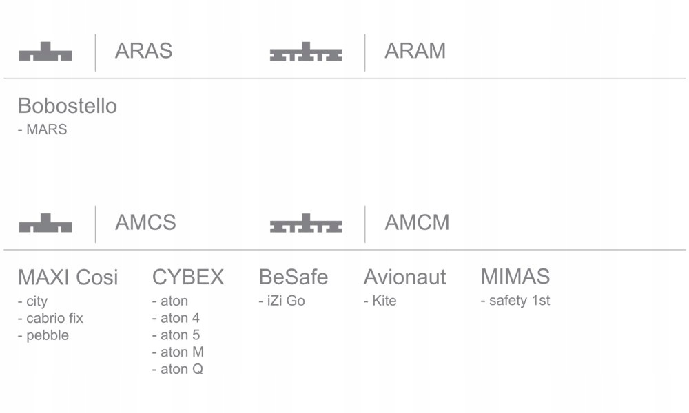Choose the iZi Go model

pos(282,301)
